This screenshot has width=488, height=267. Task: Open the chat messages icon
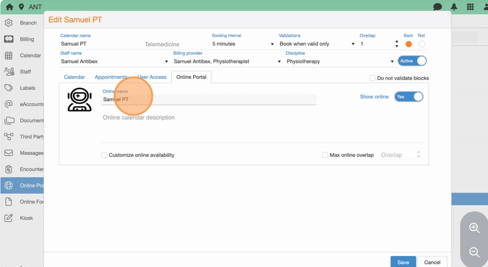tap(437, 7)
